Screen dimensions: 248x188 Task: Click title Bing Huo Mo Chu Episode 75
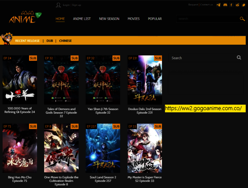click(x=20, y=179)
